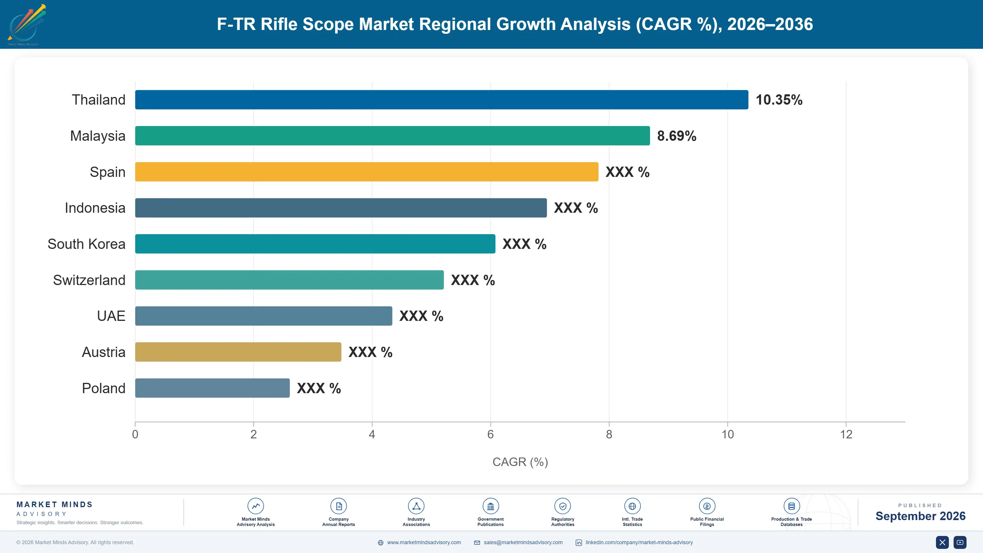Click the 8.69% value label

677,135
